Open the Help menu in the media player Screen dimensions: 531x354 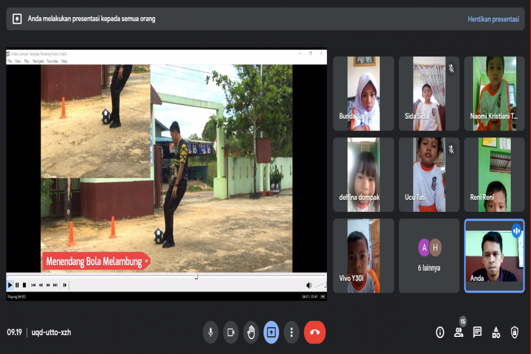tap(64, 61)
